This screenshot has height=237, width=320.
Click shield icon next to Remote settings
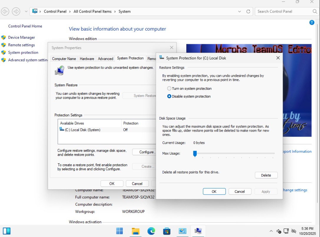4,45
